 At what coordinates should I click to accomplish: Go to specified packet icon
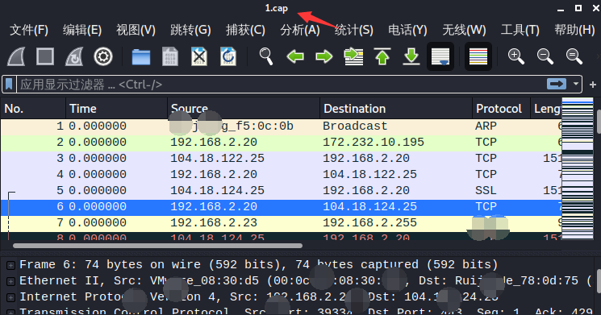(353, 56)
